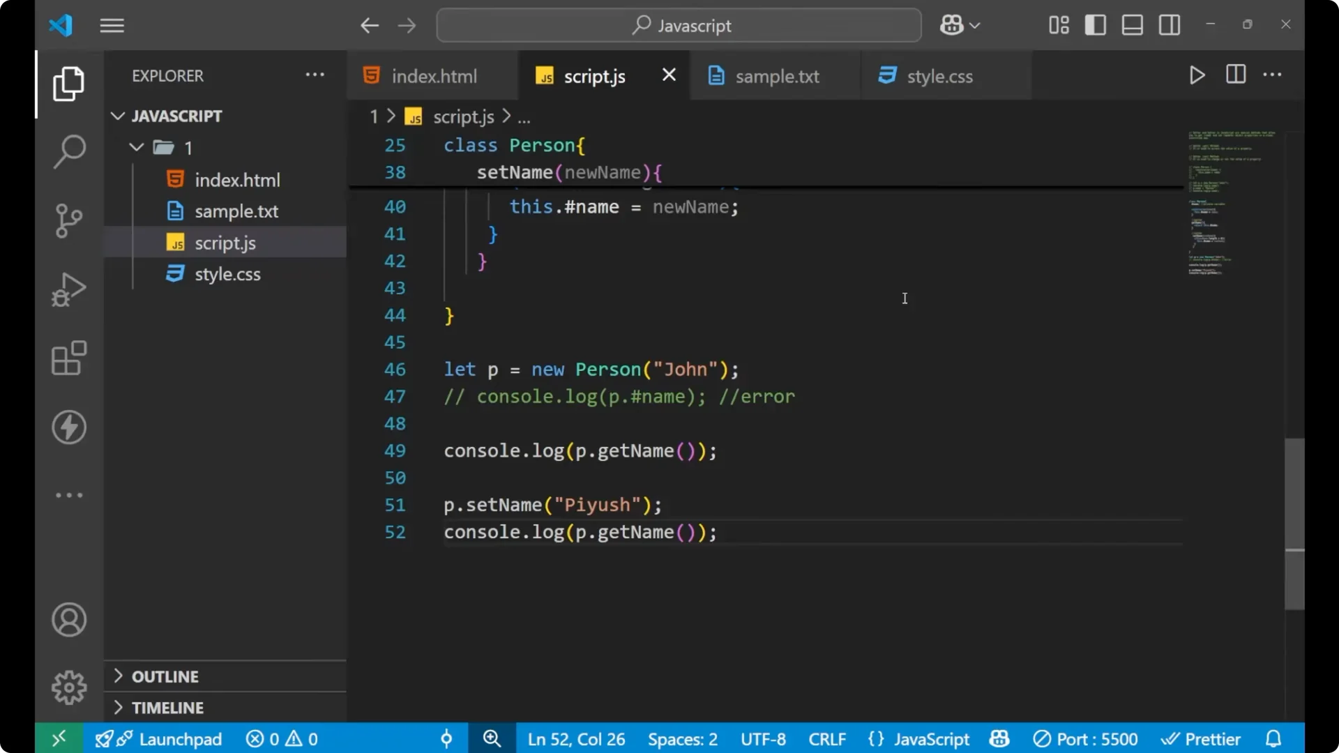The image size is (1339, 753).
Task: Open the sample.txt tab
Action: tap(779, 76)
